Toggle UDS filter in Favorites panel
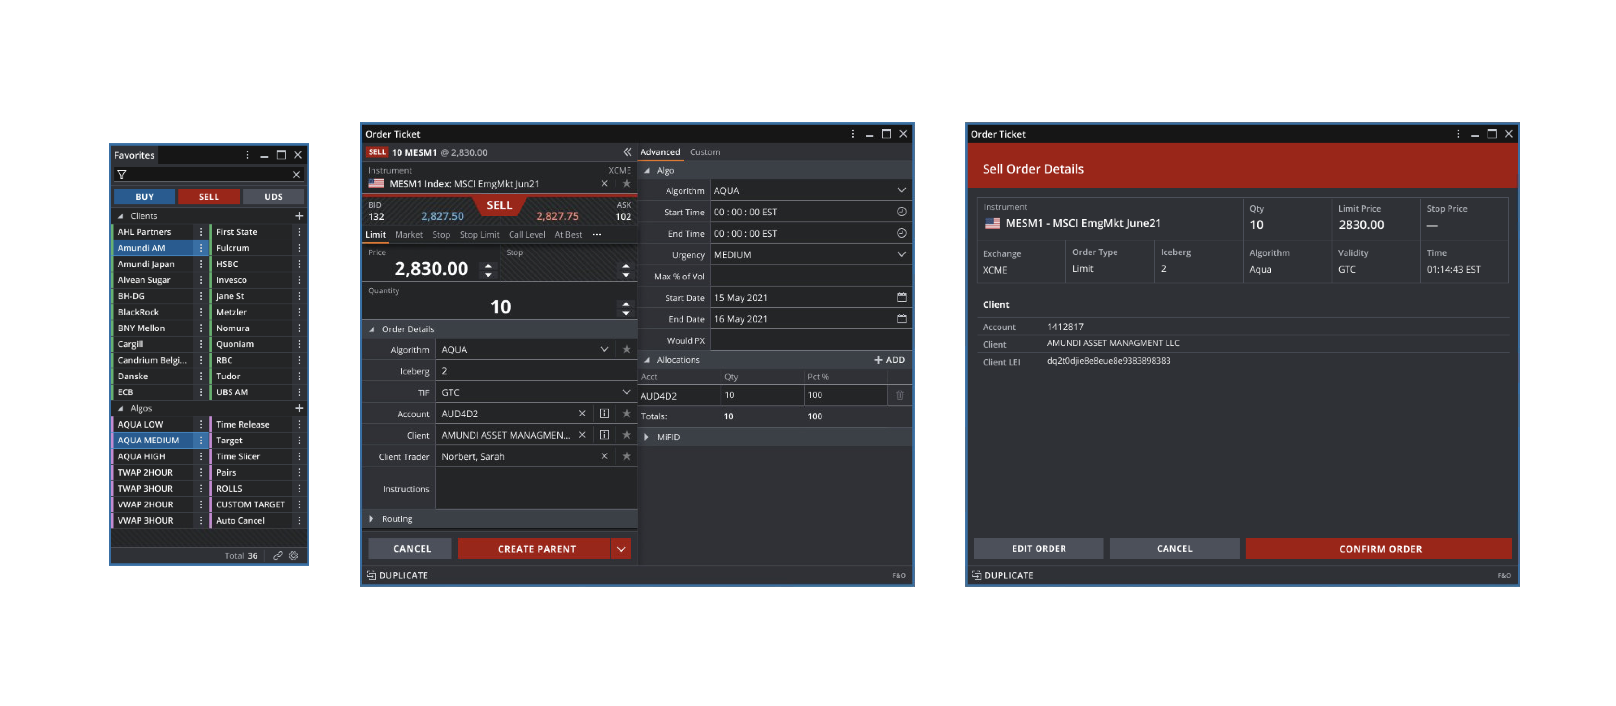This screenshot has height=706, width=1616. click(273, 196)
